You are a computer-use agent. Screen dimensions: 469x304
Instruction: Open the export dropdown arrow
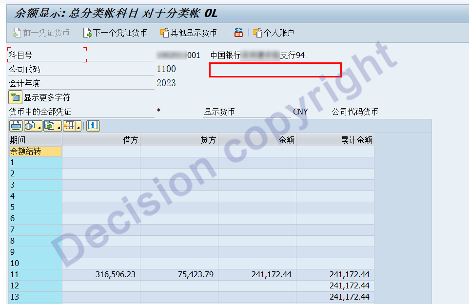[59, 128]
